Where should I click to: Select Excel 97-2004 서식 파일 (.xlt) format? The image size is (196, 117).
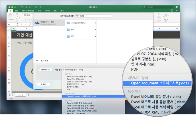tap(93, 82)
